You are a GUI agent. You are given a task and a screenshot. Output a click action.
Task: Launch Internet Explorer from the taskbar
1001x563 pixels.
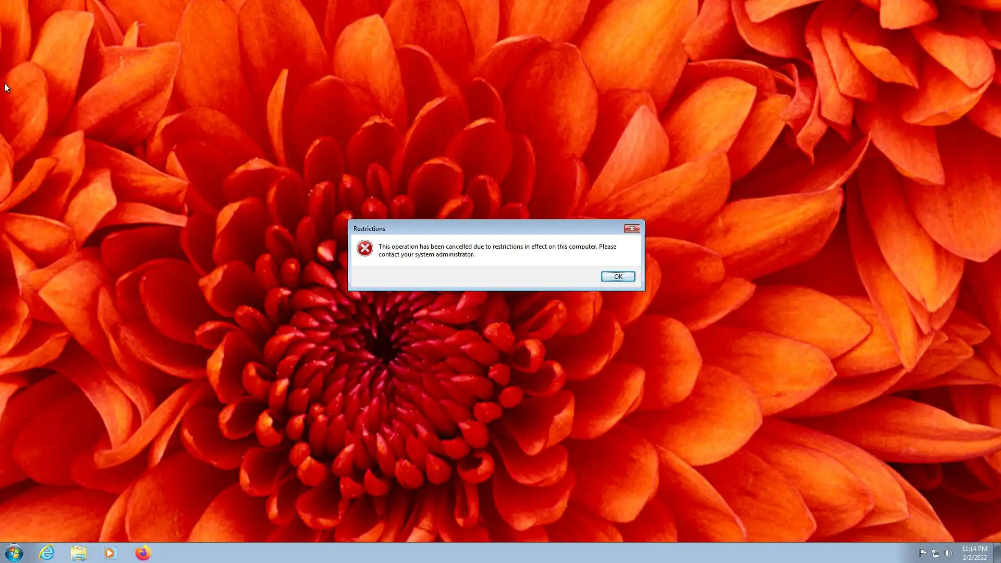(x=47, y=553)
